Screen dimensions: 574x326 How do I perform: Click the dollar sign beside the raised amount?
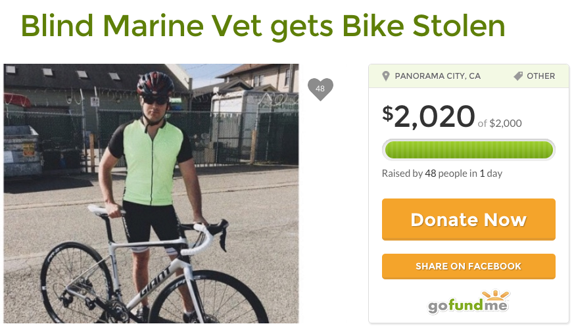tap(387, 112)
